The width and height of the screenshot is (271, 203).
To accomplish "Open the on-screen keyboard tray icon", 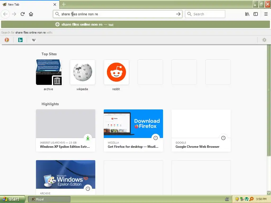I will 227,199.
